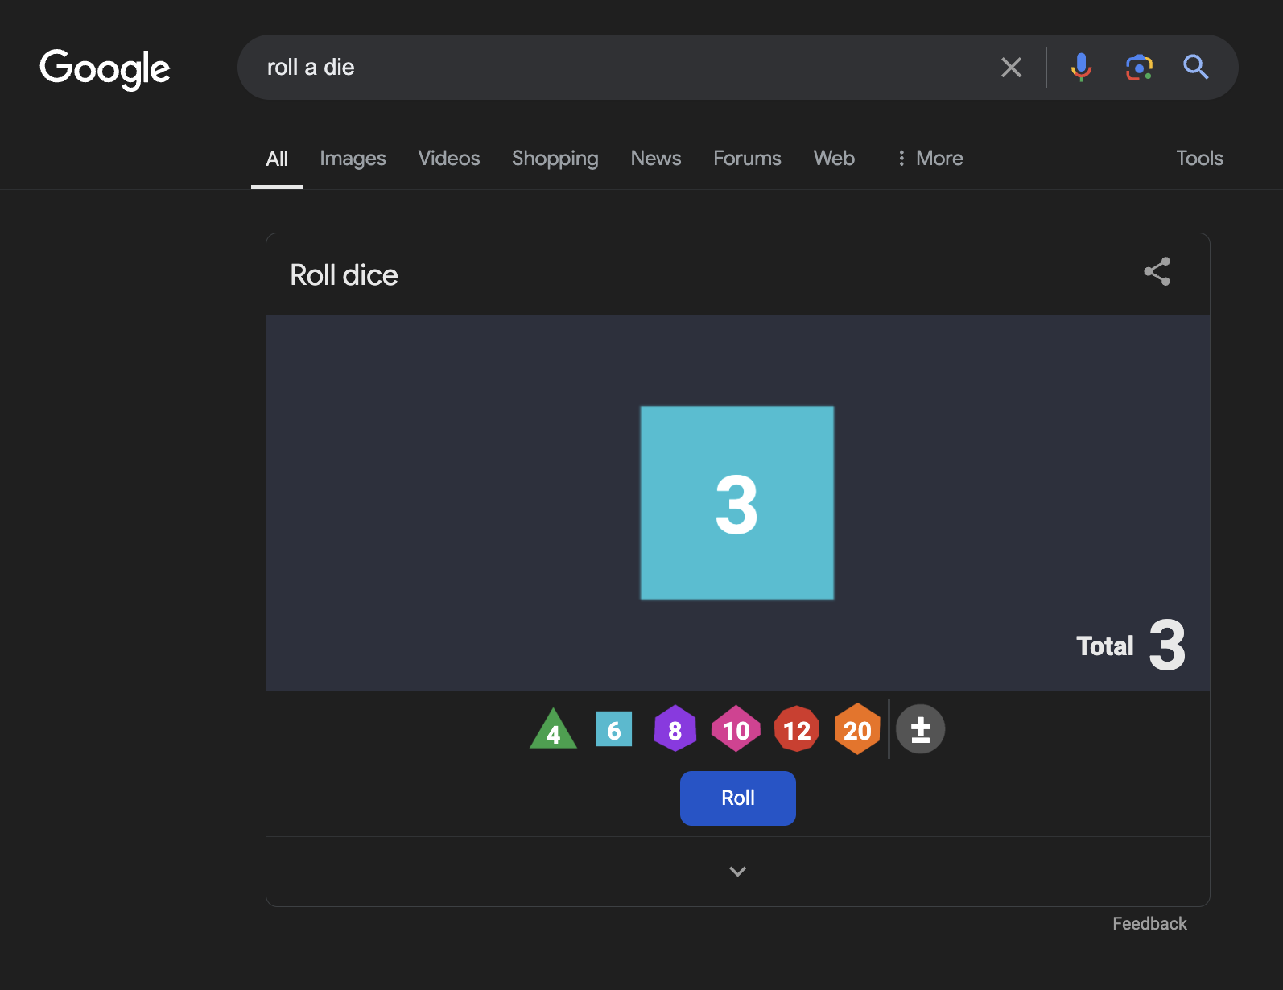
Task: Start voice search with microphone
Action: click(x=1081, y=67)
